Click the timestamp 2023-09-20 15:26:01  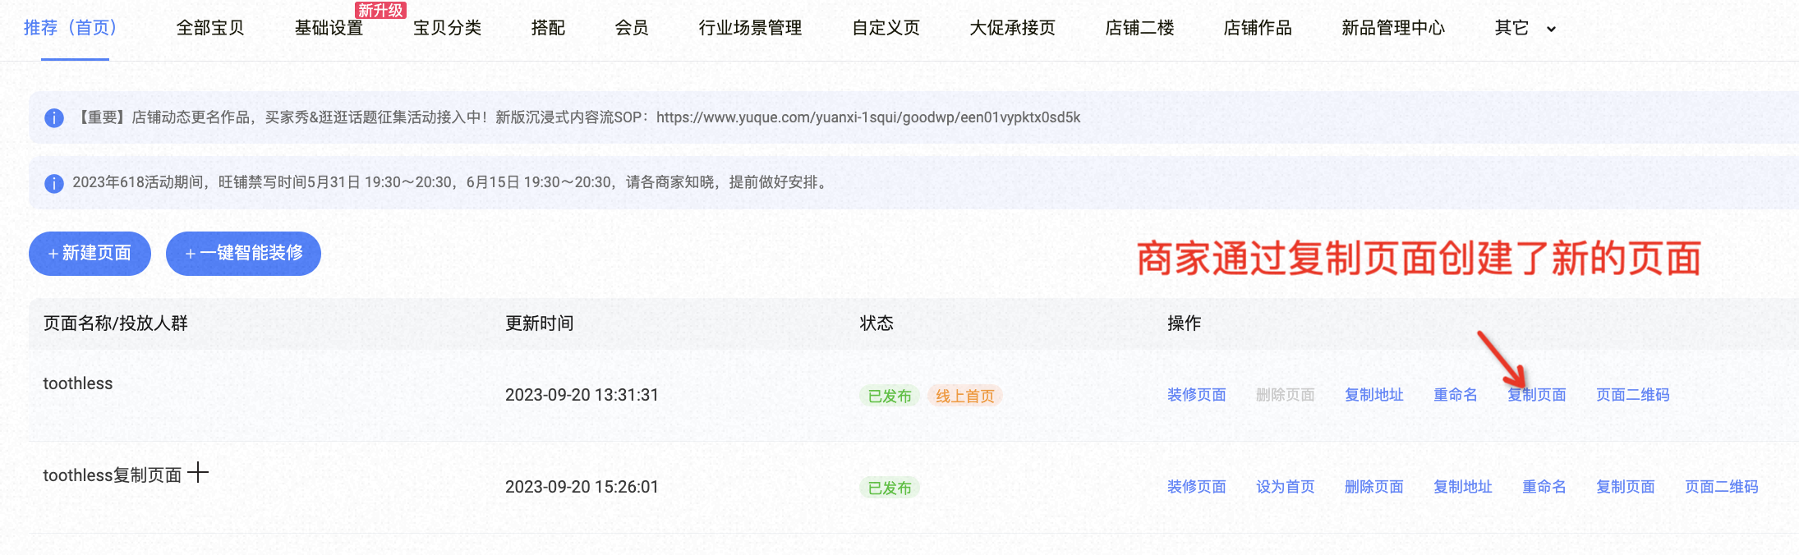click(582, 488)
